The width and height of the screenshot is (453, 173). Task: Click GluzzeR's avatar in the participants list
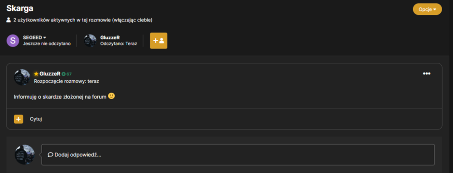tap(90, 41)
